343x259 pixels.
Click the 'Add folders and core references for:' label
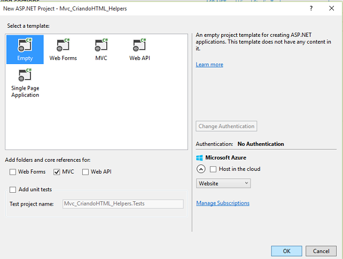(x=48, y=160)
